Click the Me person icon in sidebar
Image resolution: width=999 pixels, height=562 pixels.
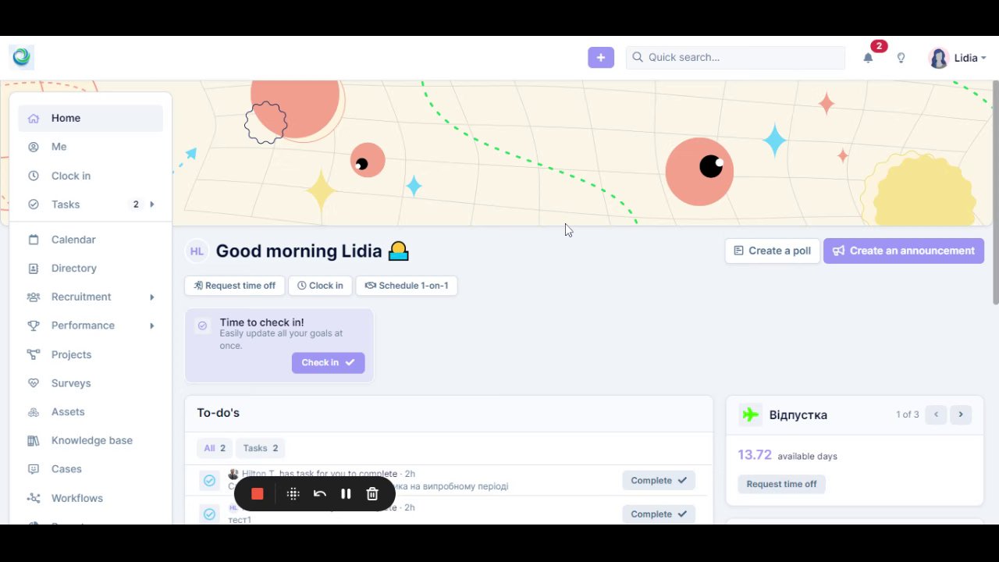(34, 147)
